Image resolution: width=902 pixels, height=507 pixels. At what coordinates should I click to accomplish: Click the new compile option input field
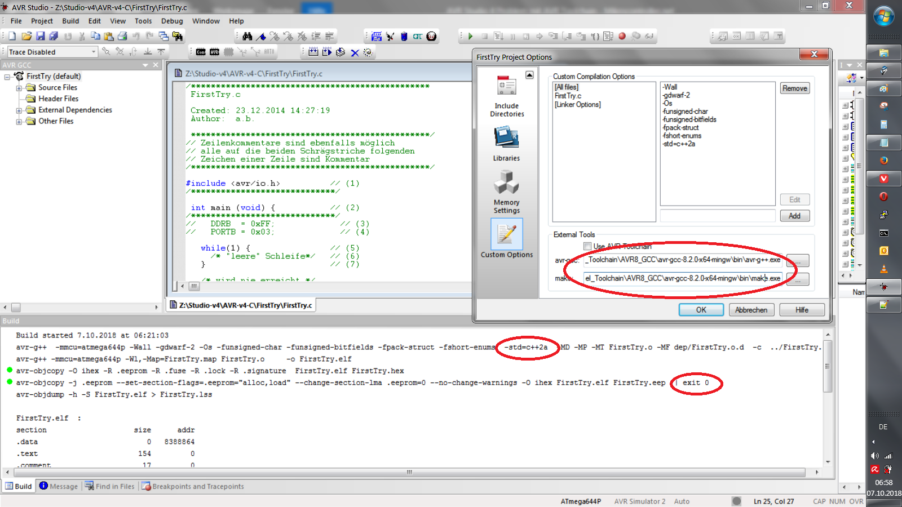(x=718, y=216)
